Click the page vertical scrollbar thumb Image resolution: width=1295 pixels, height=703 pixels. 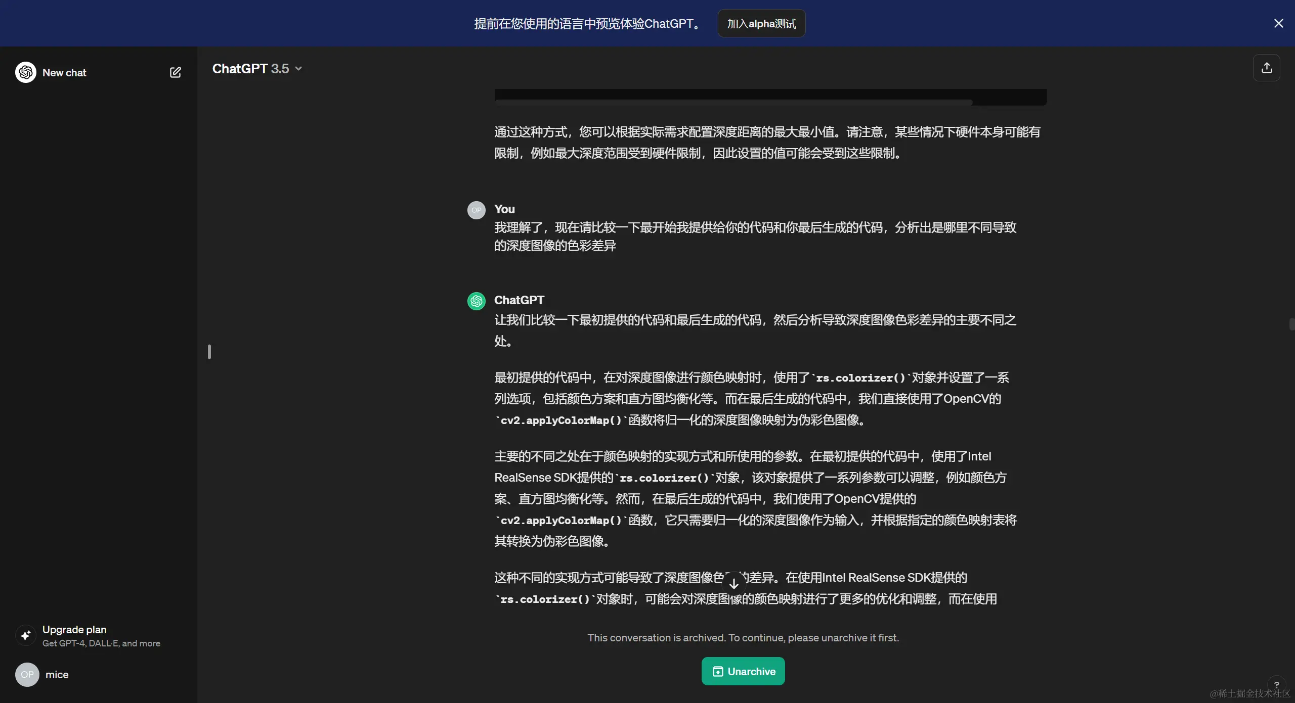point(1291,324)
